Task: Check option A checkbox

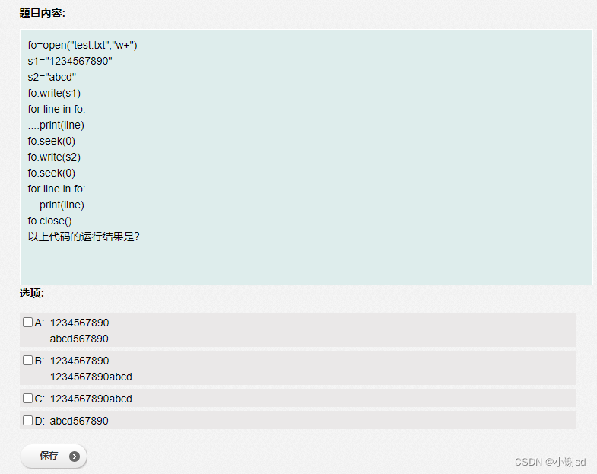Action: 28,323
